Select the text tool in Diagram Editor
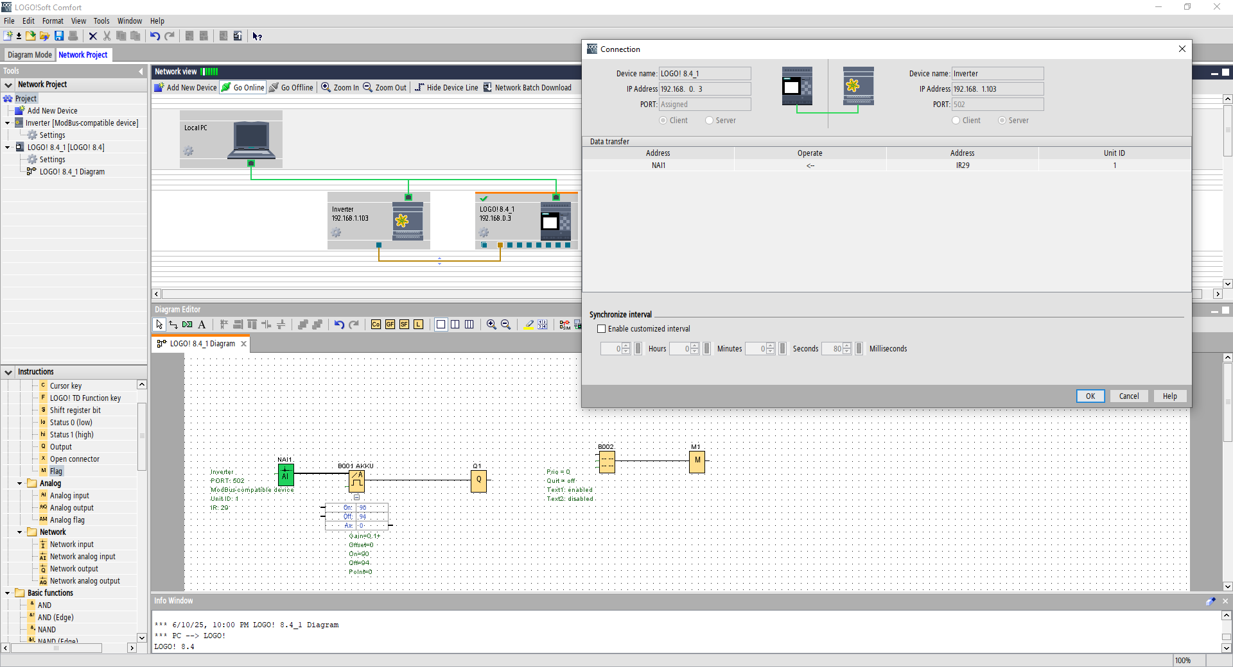 (x=202, y=325)
